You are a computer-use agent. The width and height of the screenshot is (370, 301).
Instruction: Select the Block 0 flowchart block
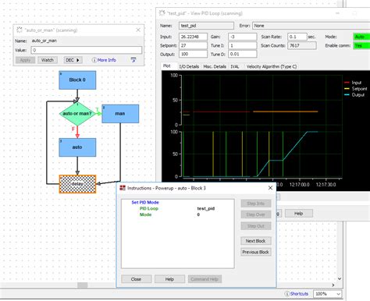(77, 80)
